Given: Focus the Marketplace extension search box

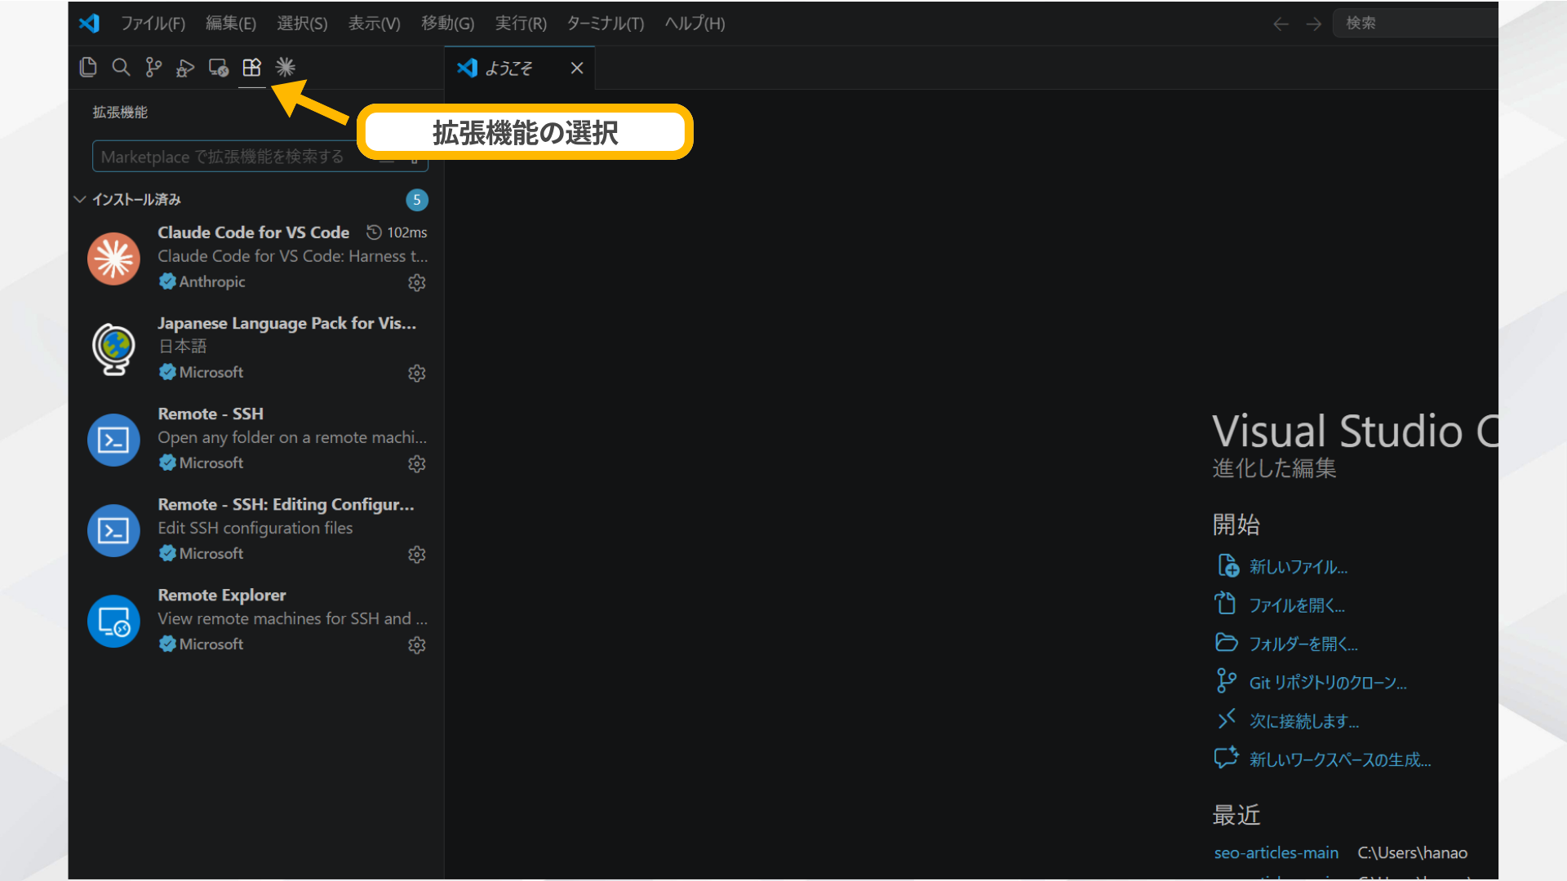Looking at the screenshot, I should pyautogui.click(x=260, y=157).
